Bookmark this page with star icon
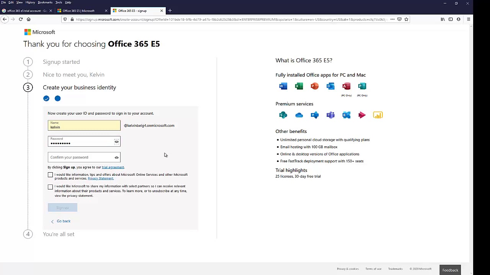Image resolution: width=490 pixels, height=275 pixels. point(406,19)
